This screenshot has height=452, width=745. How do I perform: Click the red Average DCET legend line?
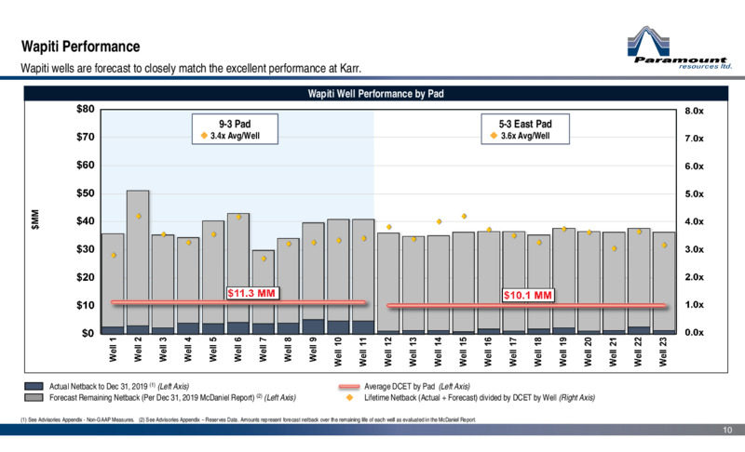(x=348, y=387)
